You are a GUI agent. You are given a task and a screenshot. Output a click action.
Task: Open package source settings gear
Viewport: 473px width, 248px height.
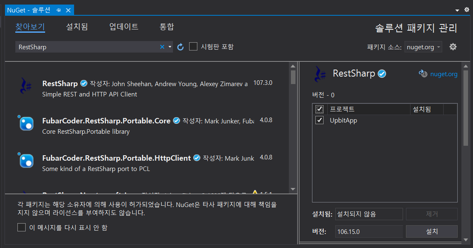tap(453, 47)
